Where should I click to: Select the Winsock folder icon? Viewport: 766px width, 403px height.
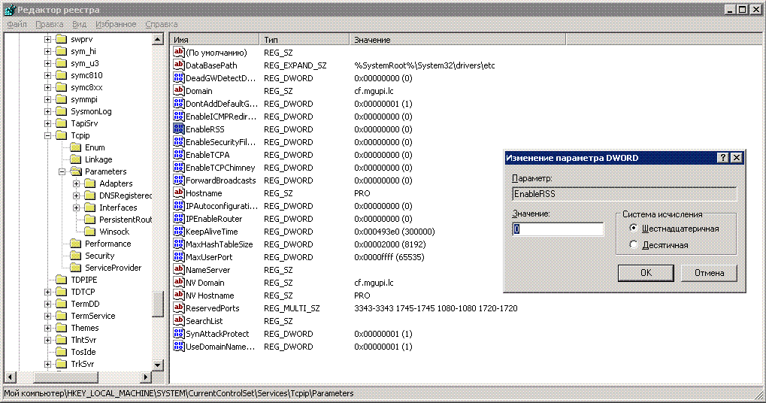point(90,232)
